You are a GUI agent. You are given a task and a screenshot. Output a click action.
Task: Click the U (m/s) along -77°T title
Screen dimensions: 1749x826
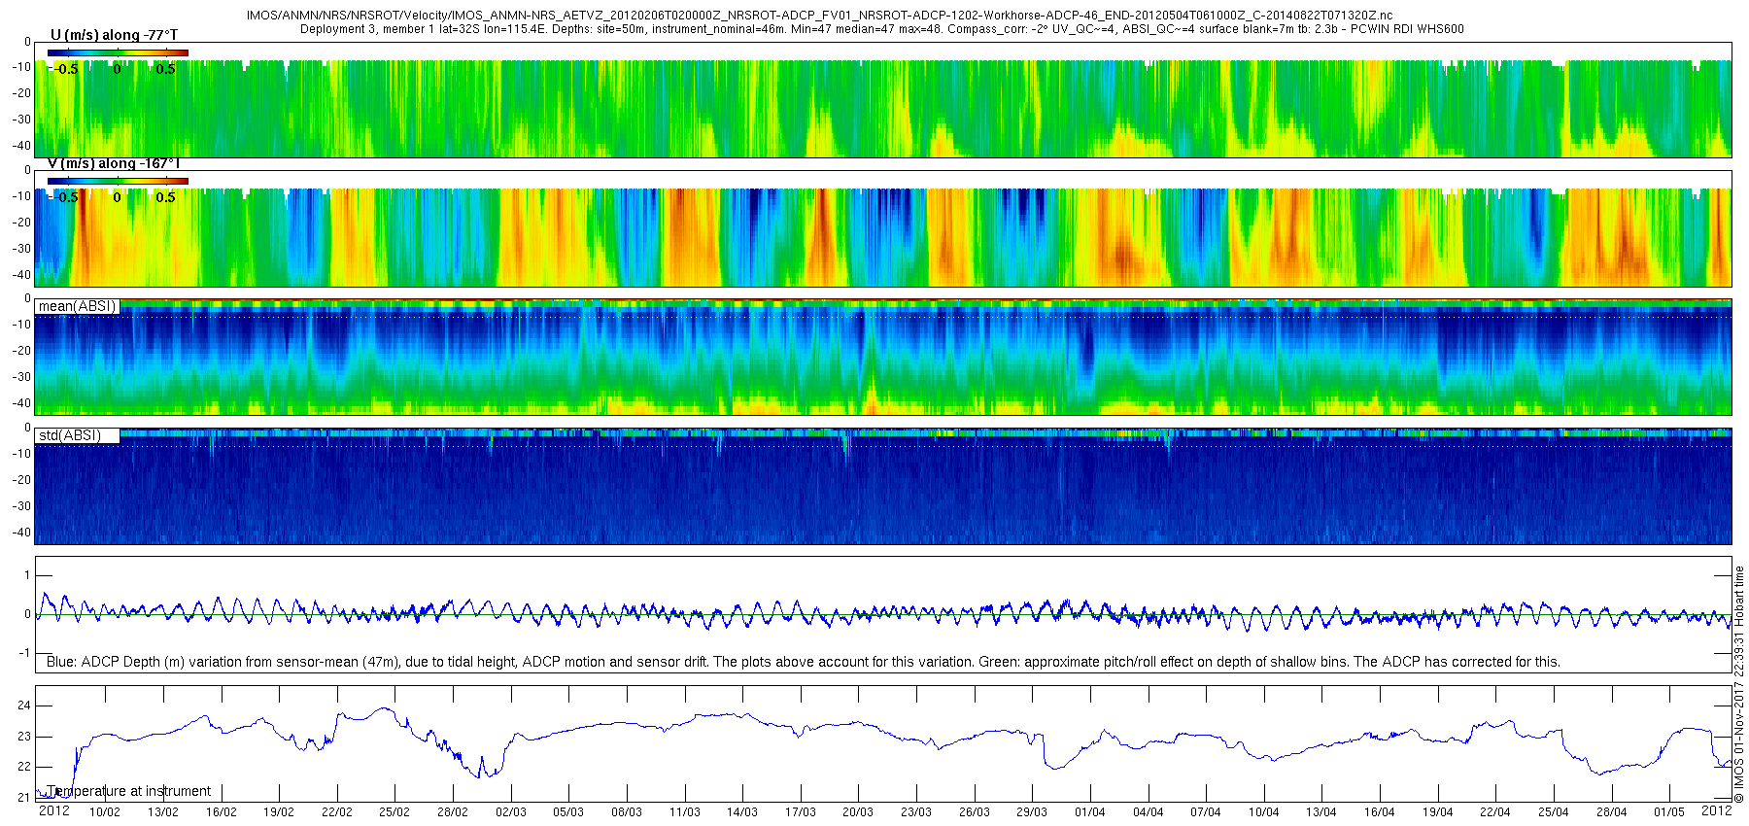coord(114,35)
